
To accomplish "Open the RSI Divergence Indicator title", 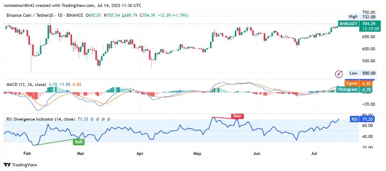I will coord(40,119).
